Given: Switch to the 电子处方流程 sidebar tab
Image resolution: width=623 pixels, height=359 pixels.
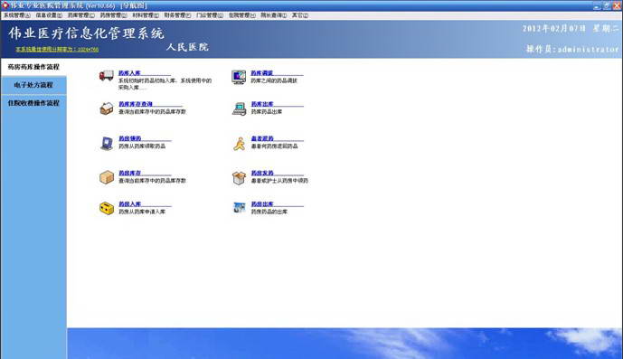Looking at the screenshot, I should click(x=33, y=85).
